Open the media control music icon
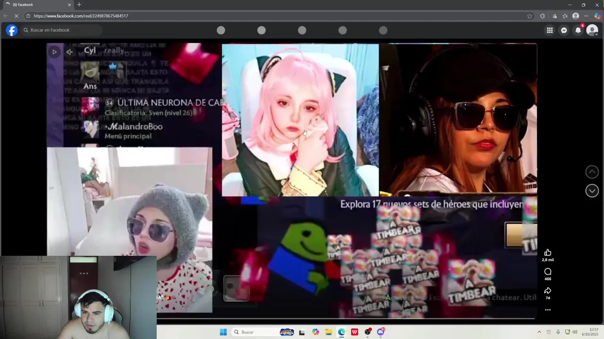The width and height of the screenshot is (604, 339). coord(554,16)
